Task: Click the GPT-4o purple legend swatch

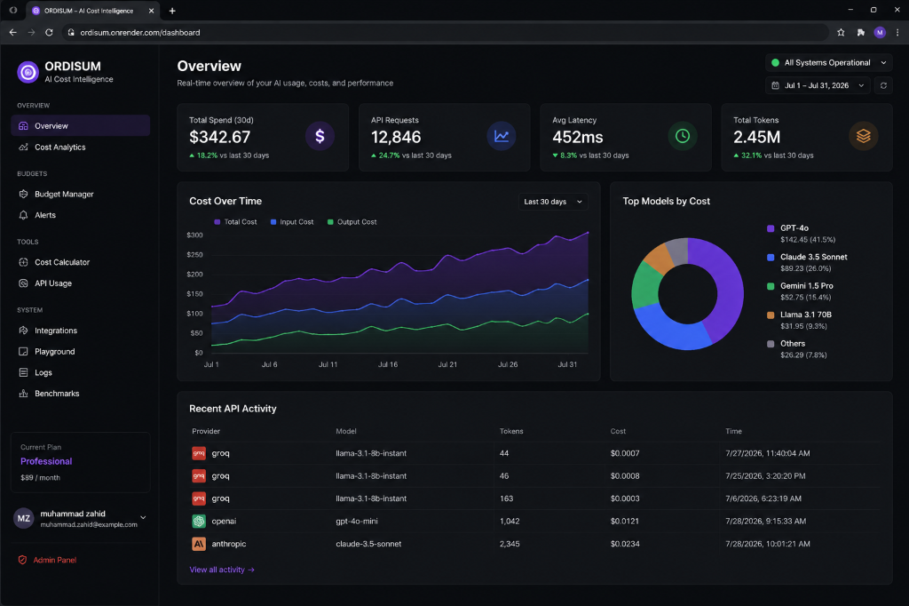Action: [x=771, y=228]
